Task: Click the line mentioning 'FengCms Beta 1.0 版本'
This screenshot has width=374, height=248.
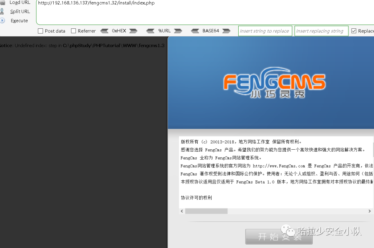Action: [x=277, y=182]
